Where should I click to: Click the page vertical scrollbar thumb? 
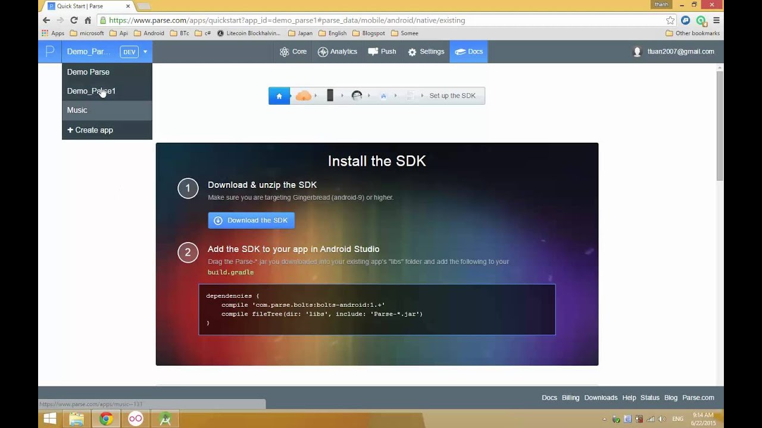[x=719, y=125]
